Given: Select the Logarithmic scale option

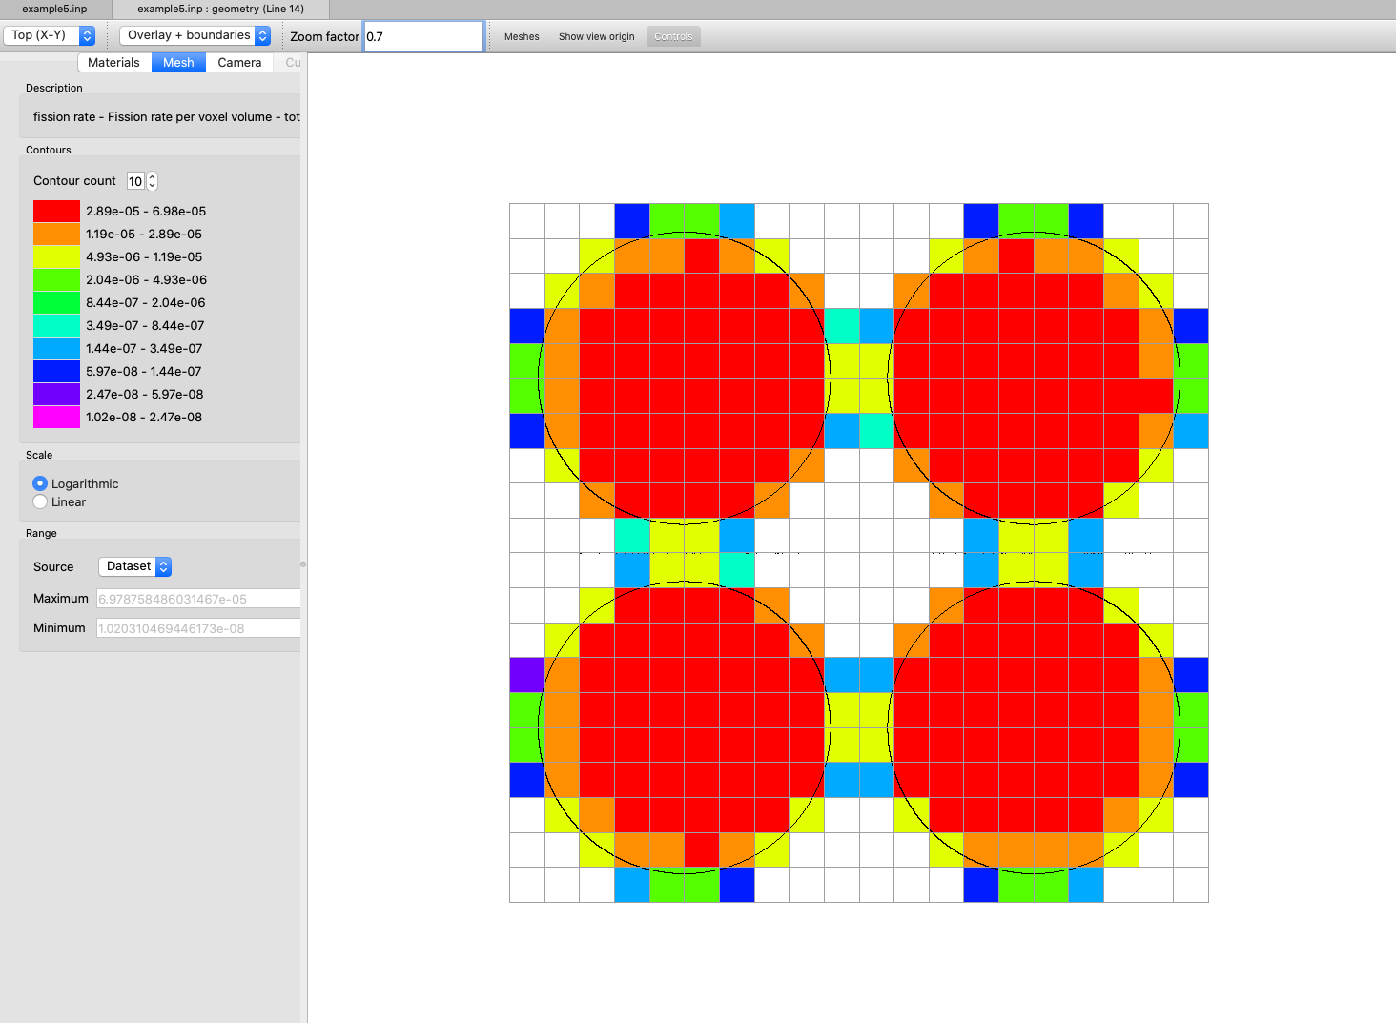Looking at the screenshot, I should tap(40, 483).
